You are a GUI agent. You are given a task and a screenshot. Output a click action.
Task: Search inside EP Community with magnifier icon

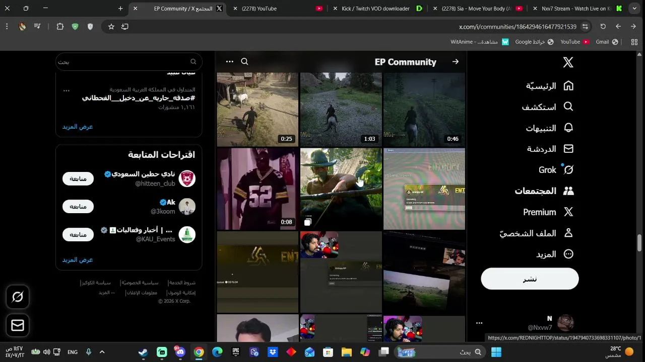244,61
